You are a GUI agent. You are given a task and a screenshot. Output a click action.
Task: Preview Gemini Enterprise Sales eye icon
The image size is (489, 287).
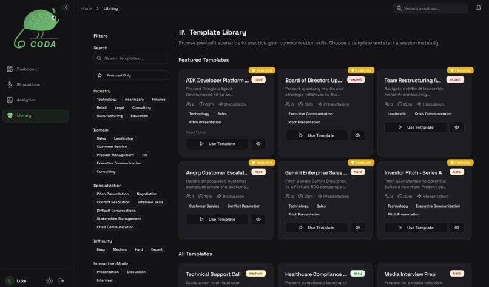point(357,228)
